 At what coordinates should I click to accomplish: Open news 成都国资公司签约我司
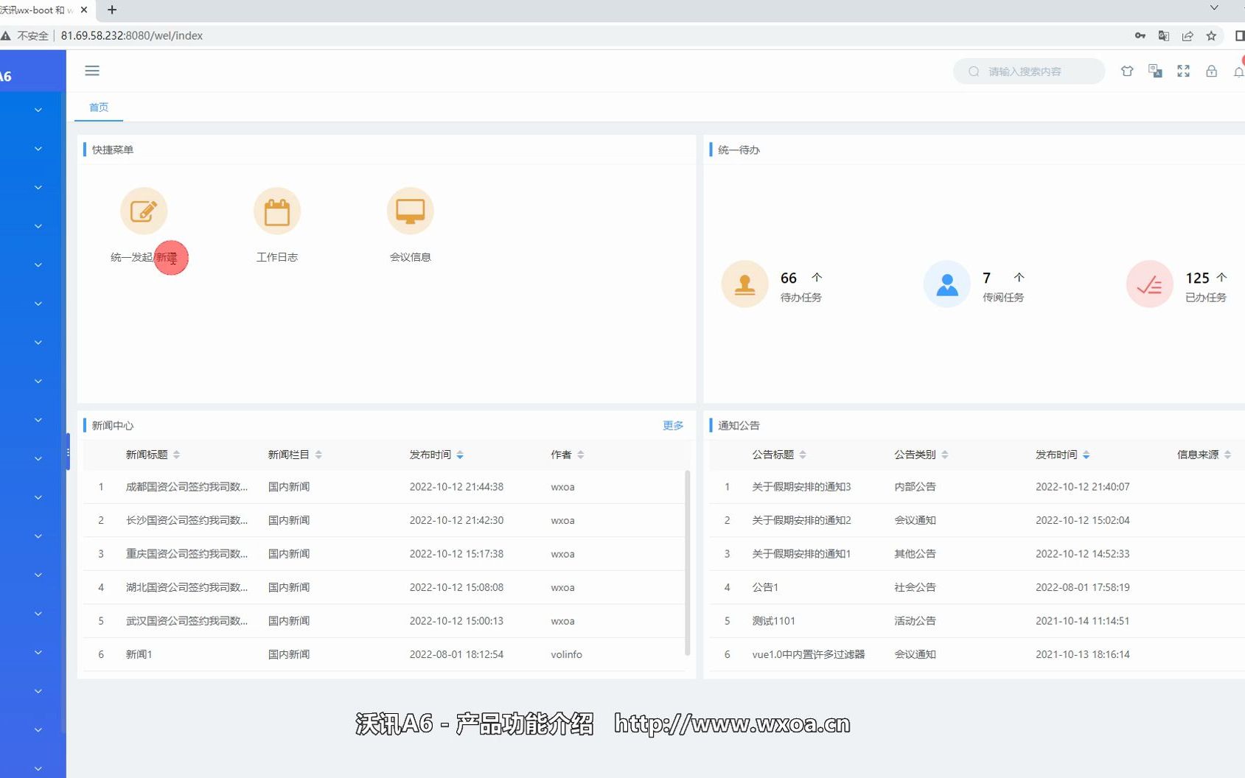coord(186,487)
